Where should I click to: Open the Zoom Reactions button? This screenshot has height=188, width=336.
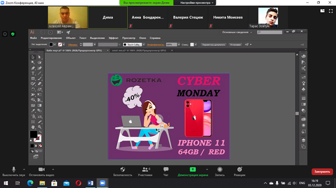pos(239,171)
